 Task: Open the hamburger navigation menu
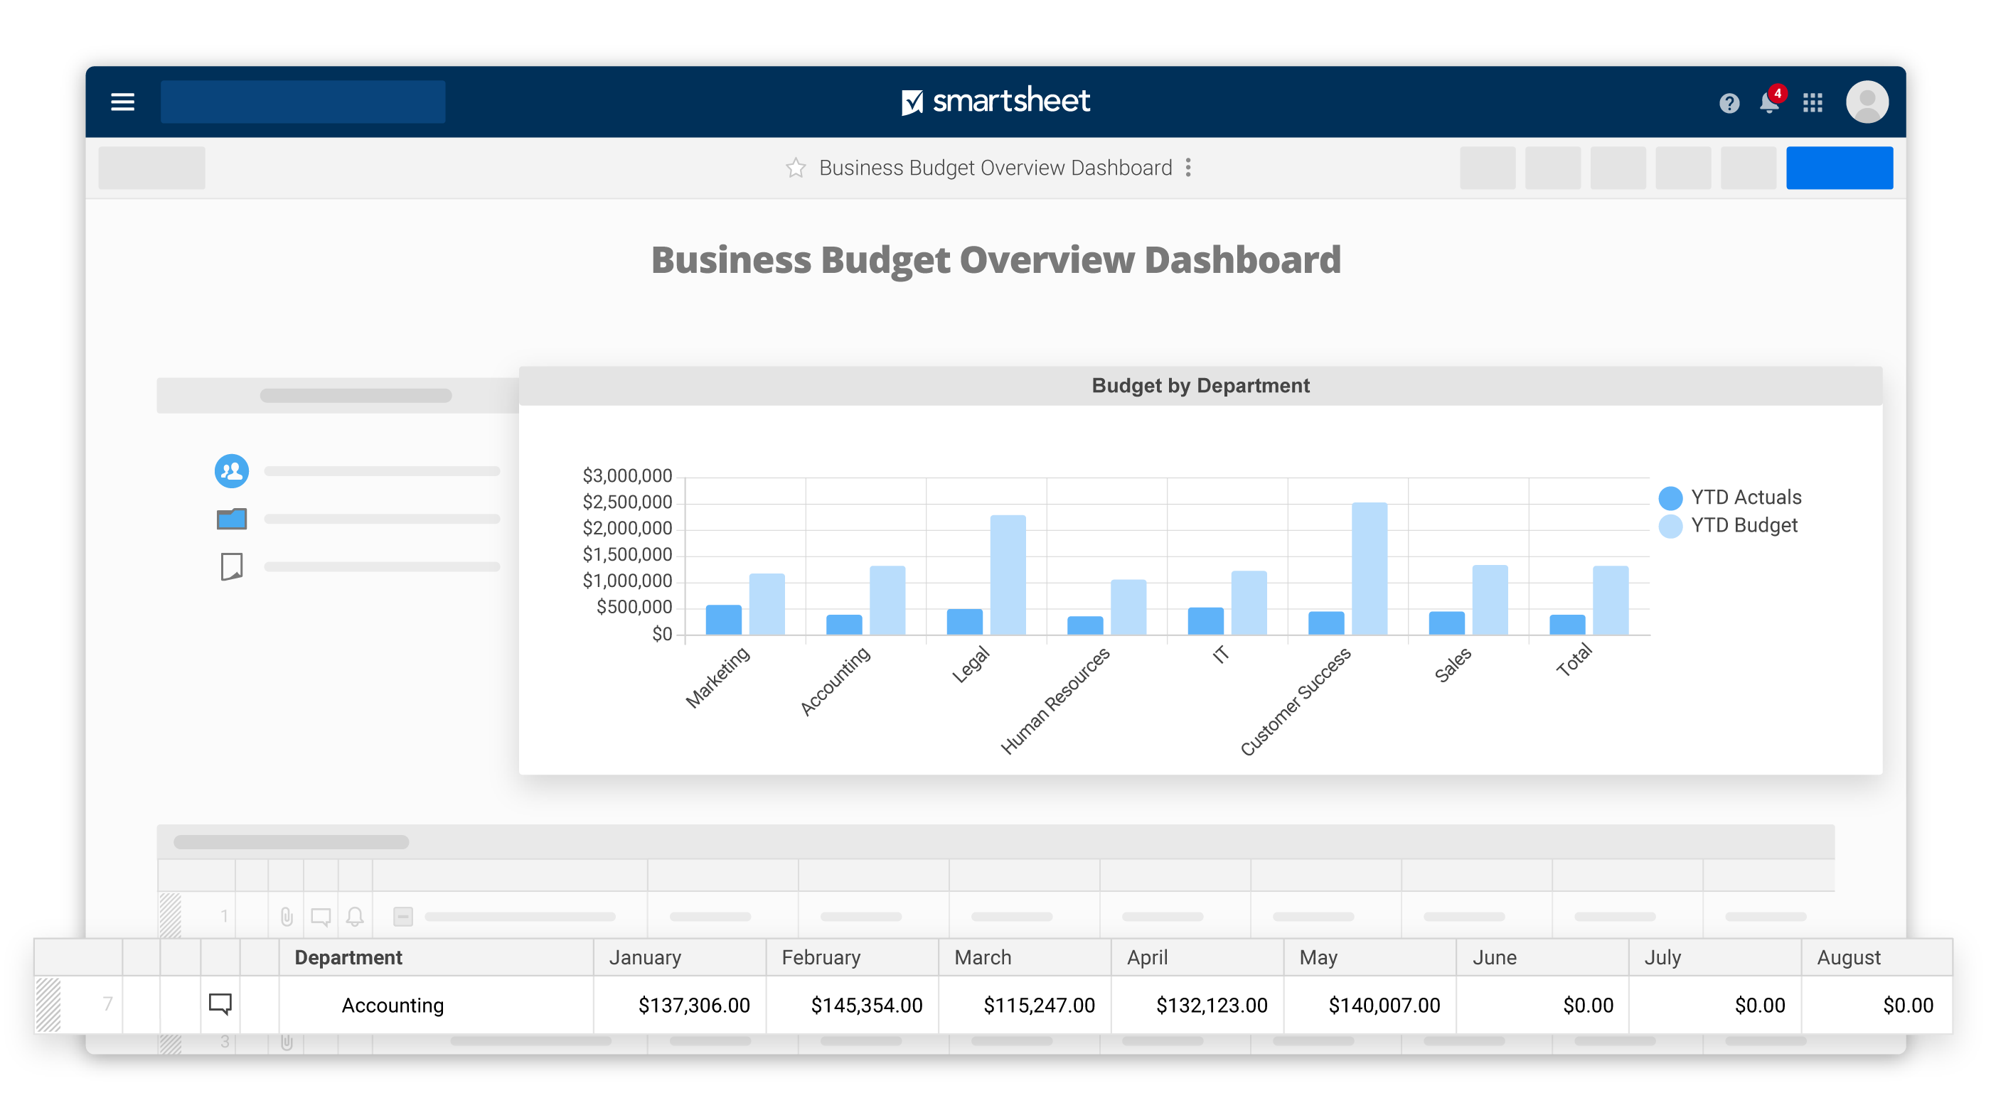point(122,101)
